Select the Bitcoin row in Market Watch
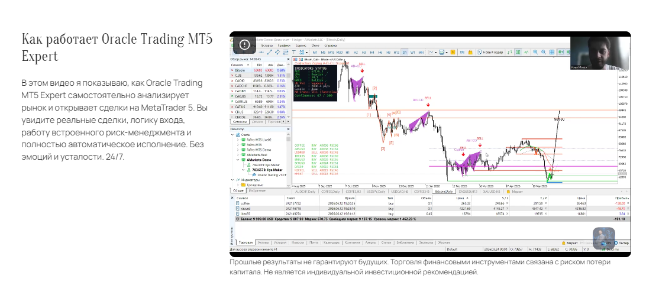659x285 pixels. pyautogui.click(x=258, y=70)
